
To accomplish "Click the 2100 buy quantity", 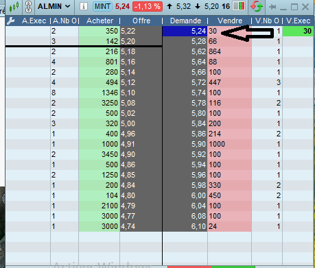I will (110, 206).
